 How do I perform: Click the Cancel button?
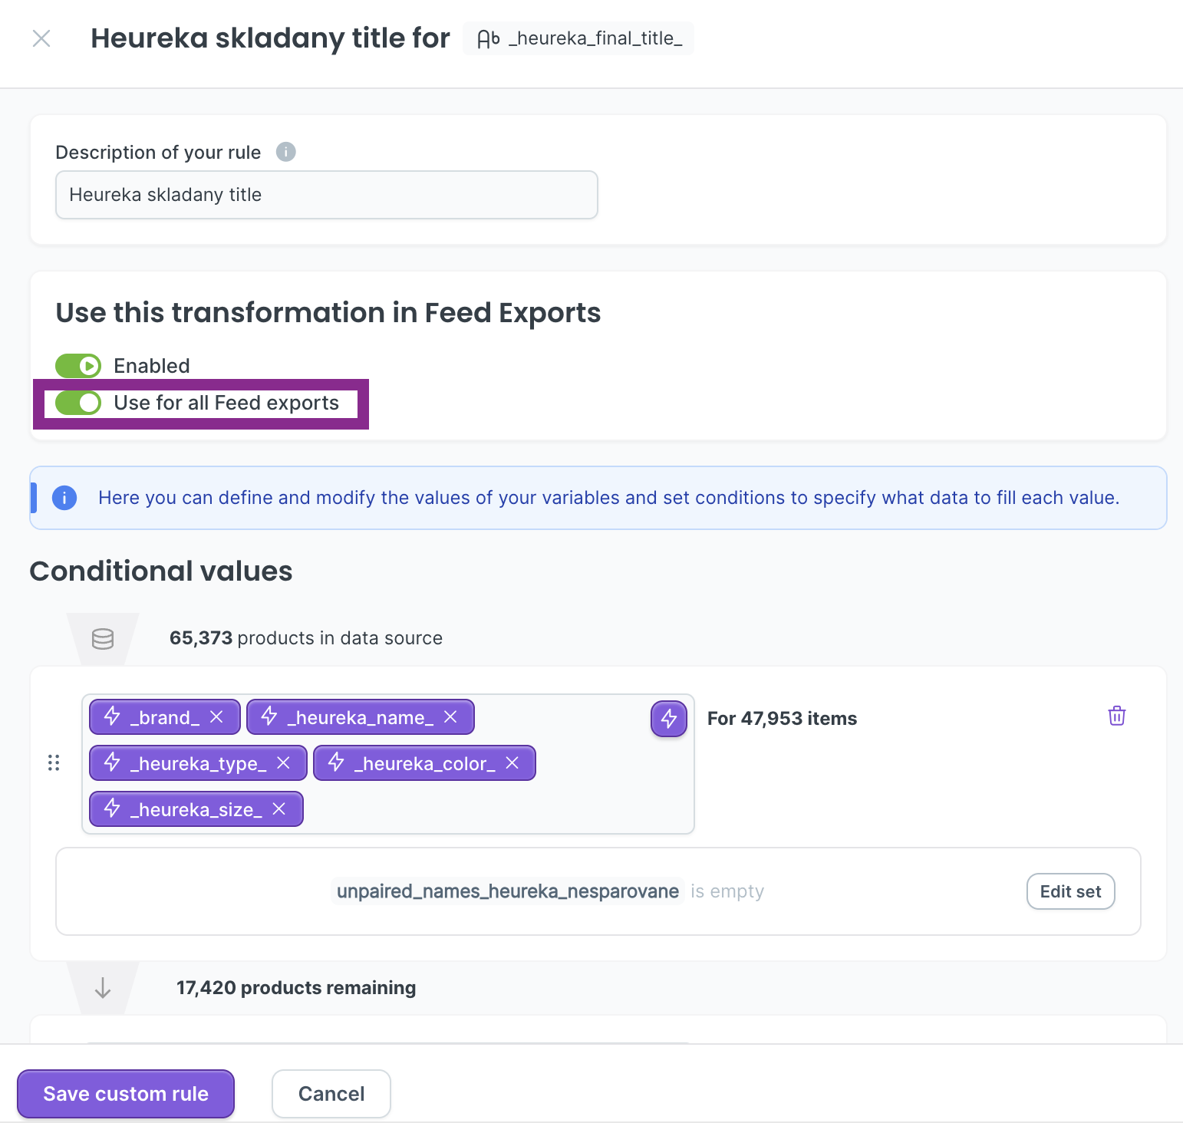pos(331,1093)
